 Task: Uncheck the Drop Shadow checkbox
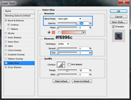[x=6, y=67]
